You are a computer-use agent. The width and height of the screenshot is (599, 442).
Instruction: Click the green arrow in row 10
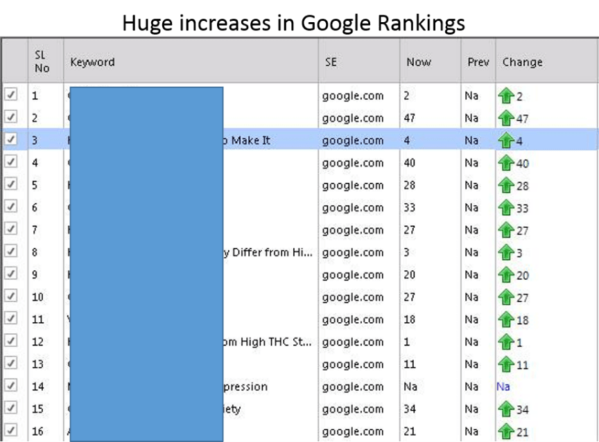[506, 297]
